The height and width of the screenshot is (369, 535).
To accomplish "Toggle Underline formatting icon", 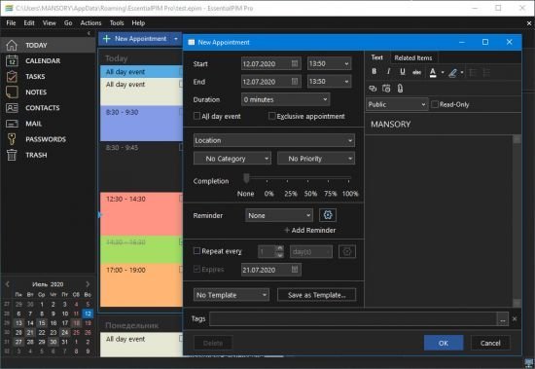I will coord(403,72).
